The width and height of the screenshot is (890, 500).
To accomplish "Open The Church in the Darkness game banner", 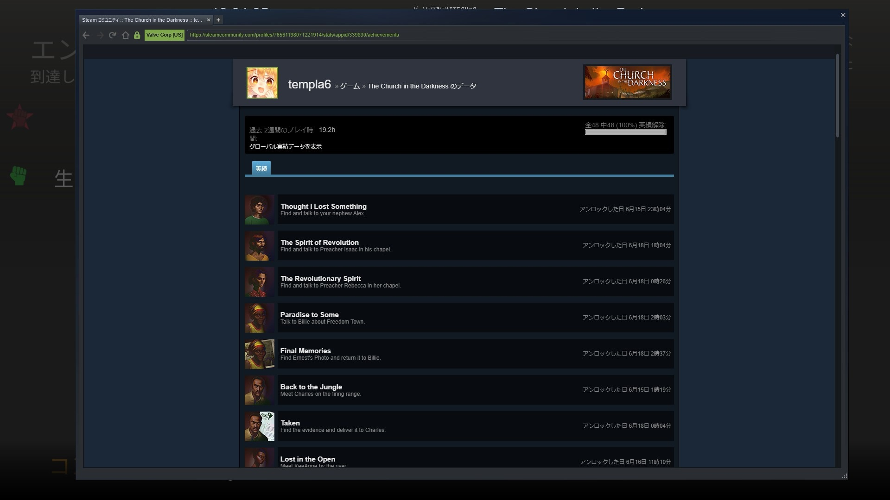I will click(x=627, y=82).
